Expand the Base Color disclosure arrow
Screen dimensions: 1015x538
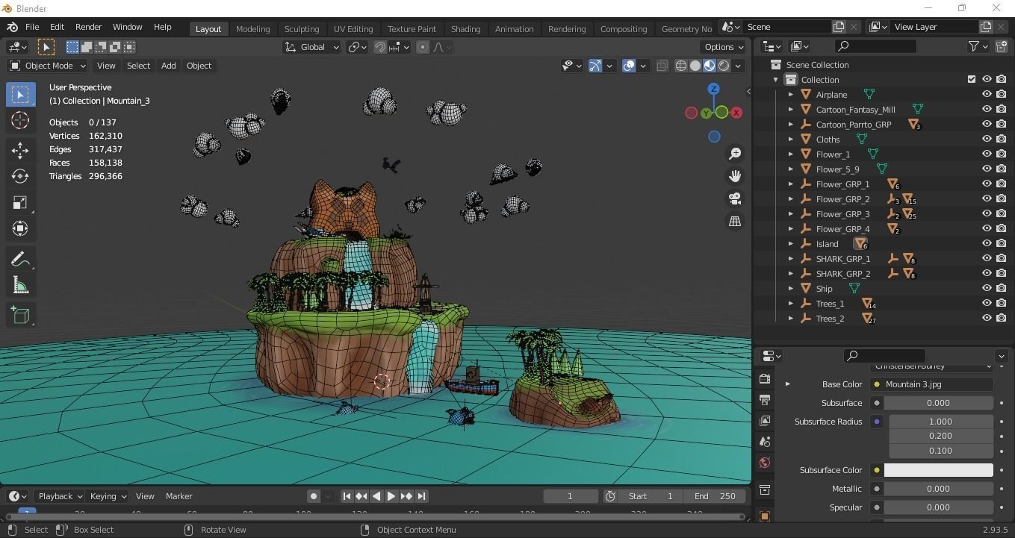pos(787,384)
